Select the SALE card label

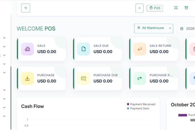tap(41, 45)
